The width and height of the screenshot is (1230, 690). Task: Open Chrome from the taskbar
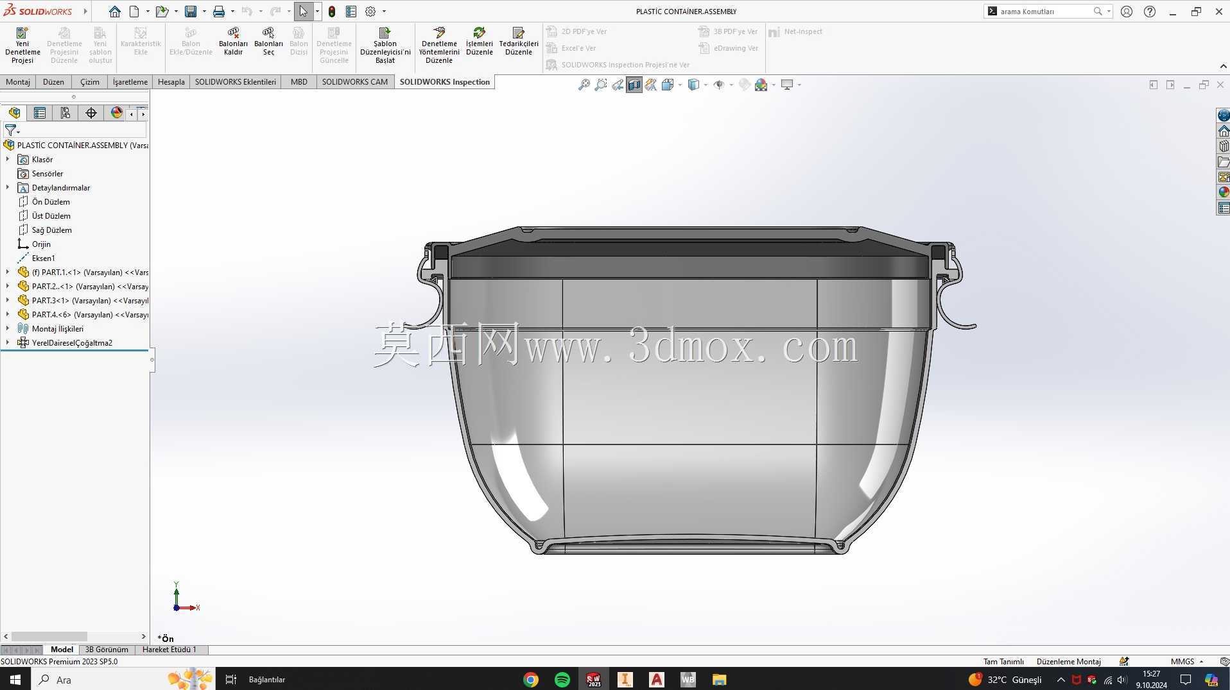(531, 680)
